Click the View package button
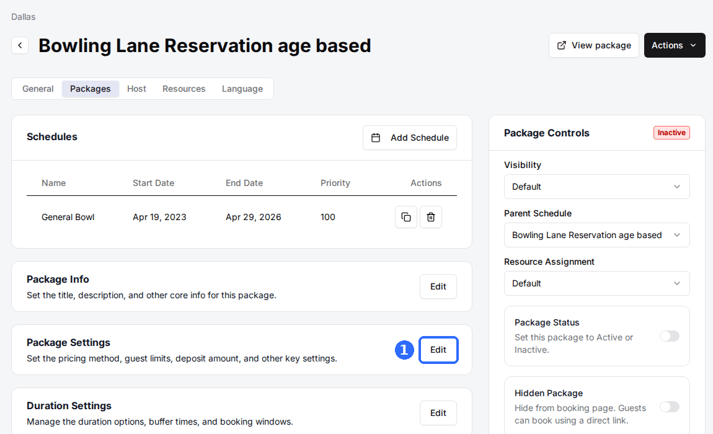The height and width of the screenshot is (434, 713). (x=593, y=45)
